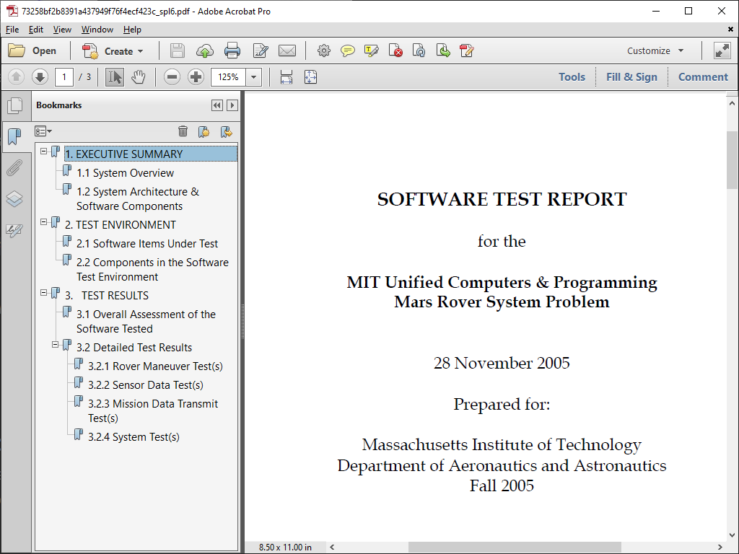Open the Edit menu
Screen dimensions: 739x554
click(x=36, y=29)
